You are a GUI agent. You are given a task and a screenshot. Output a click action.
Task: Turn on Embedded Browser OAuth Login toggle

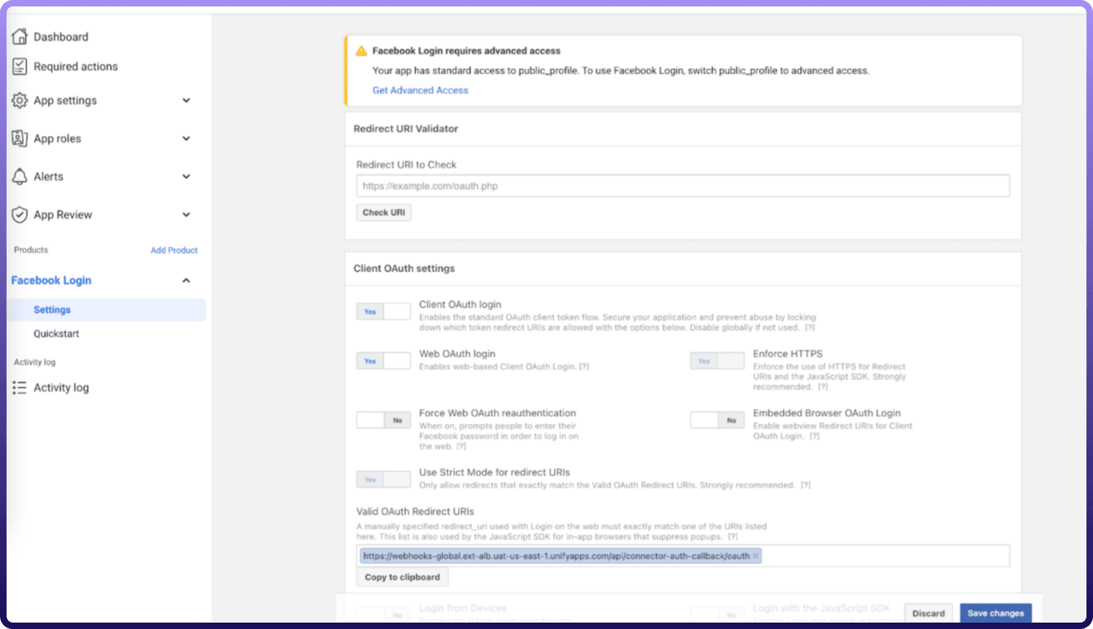coord(717,420)
